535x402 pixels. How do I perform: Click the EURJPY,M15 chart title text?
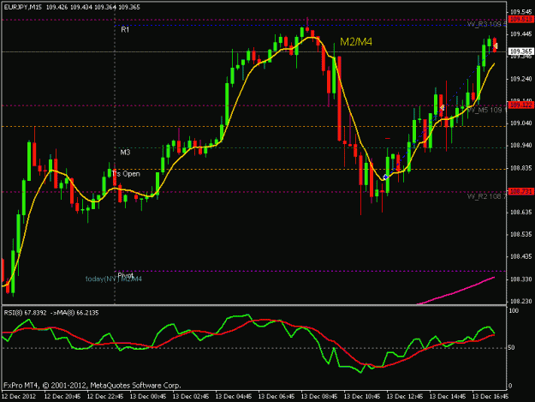click(23, 7)
